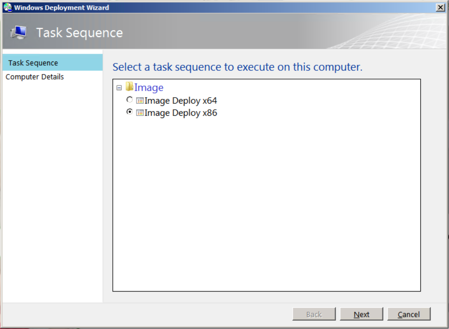Click the task sequence icon beside Image Deploy x86
The image size is (449, 329).
point(140,112)
